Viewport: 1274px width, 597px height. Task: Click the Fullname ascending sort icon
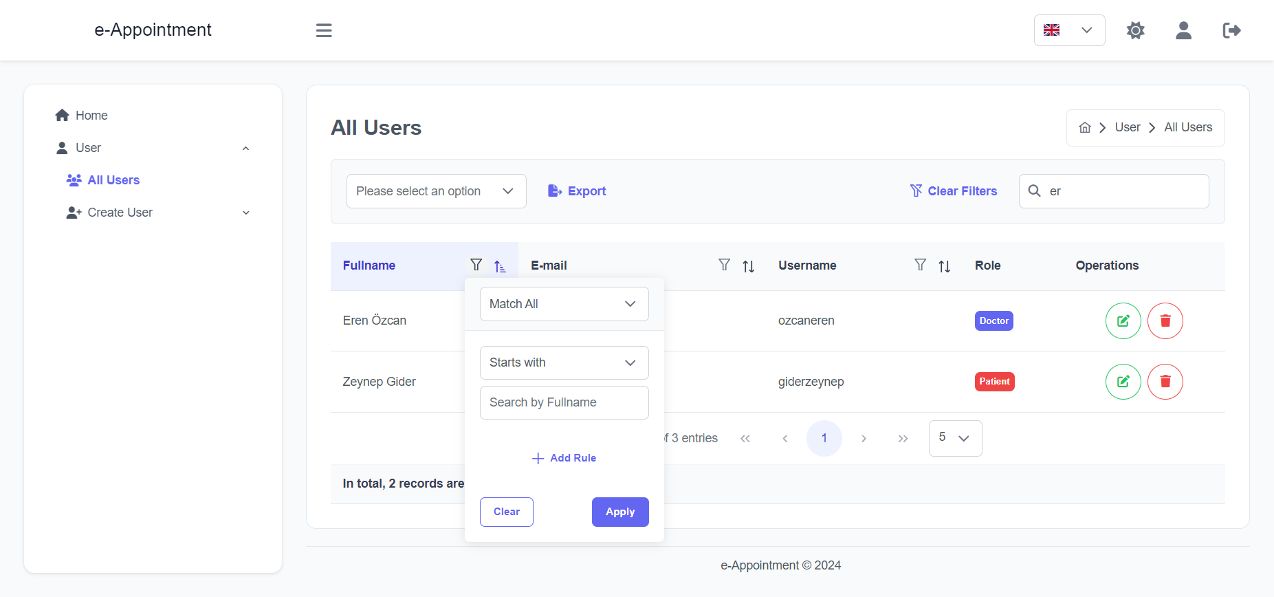[x=500, y=266]
